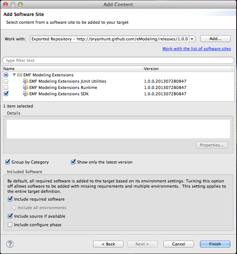Image resolution: width=237 pixels, height=254 pixels.
Task: Disable Include required software
Action: tap(10, 199)
